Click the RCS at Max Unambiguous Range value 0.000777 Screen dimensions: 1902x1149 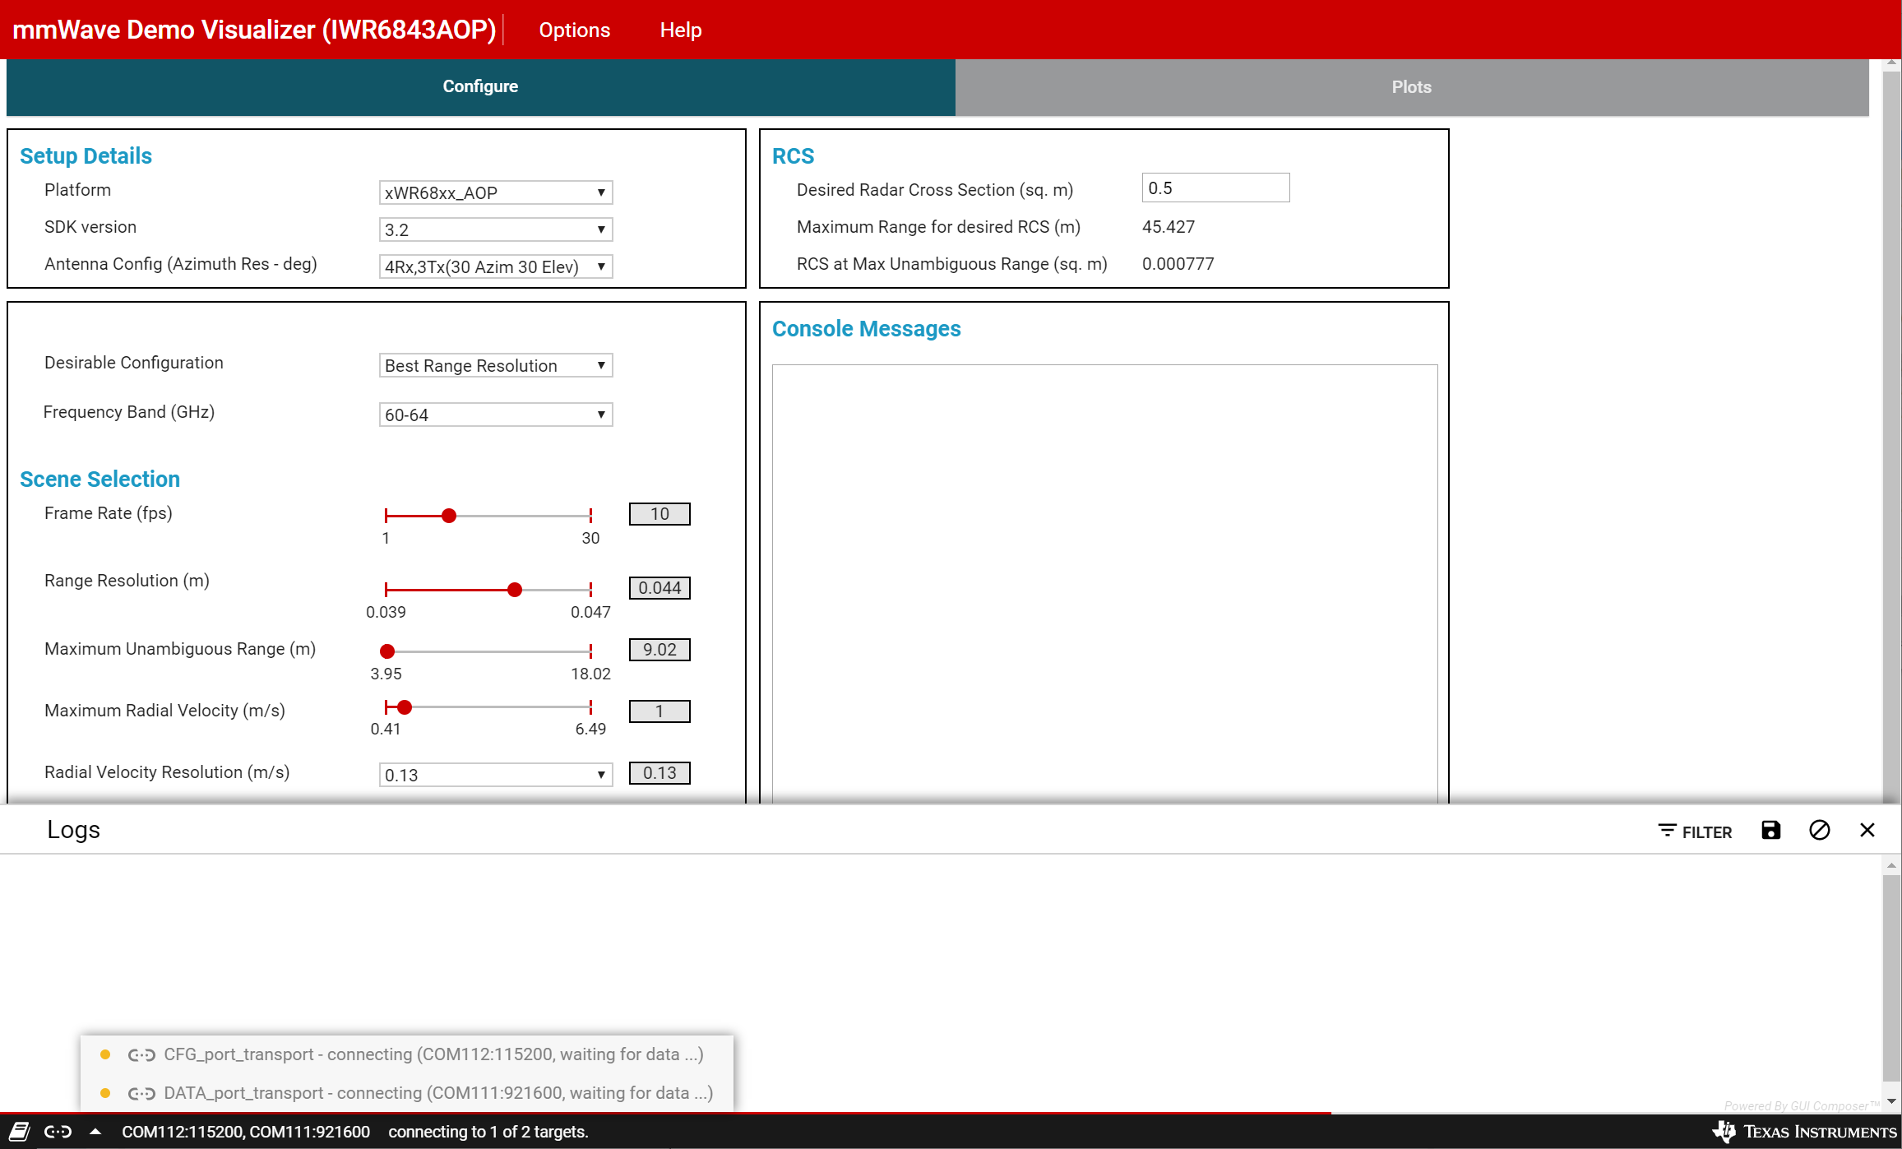click(x=1178, y=264)
